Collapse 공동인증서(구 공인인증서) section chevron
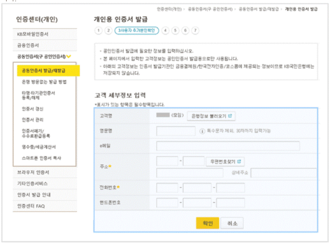 pyautogui.click(x=69, y=57)
